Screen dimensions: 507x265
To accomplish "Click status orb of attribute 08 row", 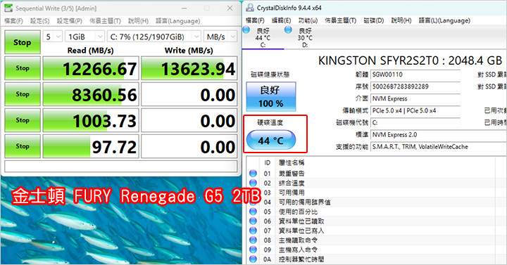I will pos(253,240).
